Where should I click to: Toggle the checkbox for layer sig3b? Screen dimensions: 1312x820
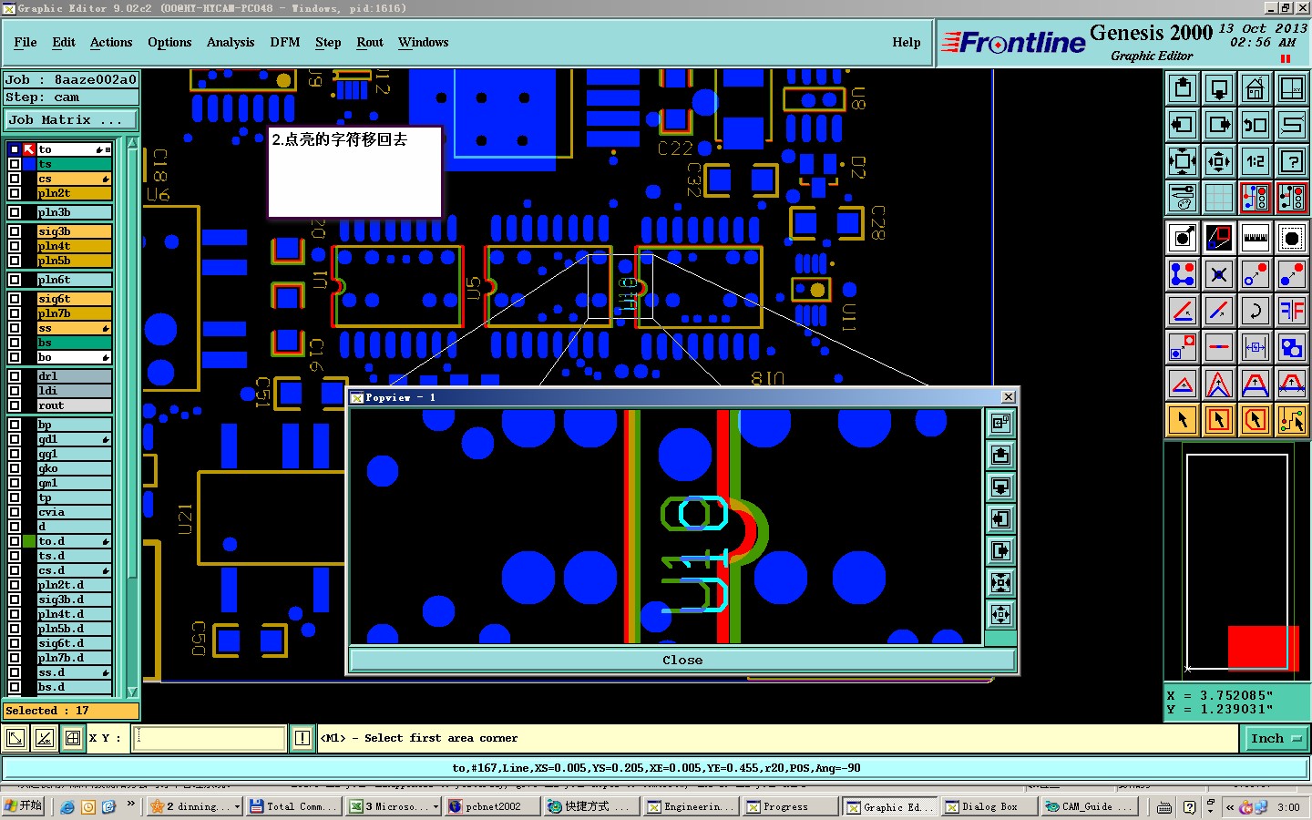pyautogui.click(x=15, y=231)
